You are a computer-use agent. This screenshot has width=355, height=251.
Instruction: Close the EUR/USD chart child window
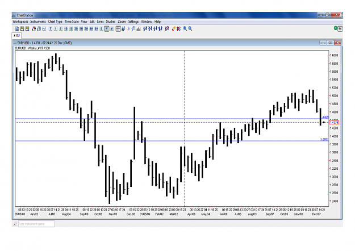(x=337, y=43)
